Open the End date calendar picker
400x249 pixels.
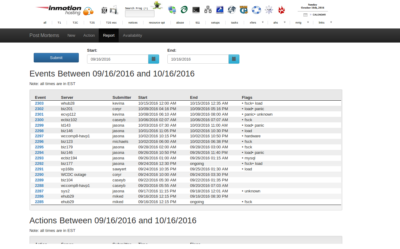pyautogui.click(x=234, y=59)
